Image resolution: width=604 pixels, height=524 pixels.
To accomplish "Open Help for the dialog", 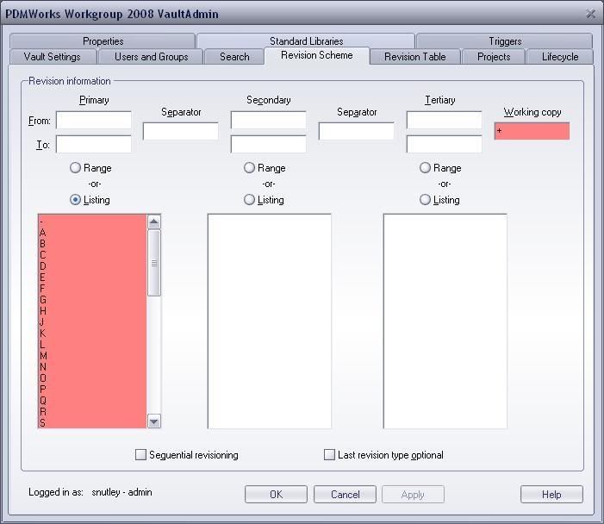I will pyautogui.click(x=551, y=495).
